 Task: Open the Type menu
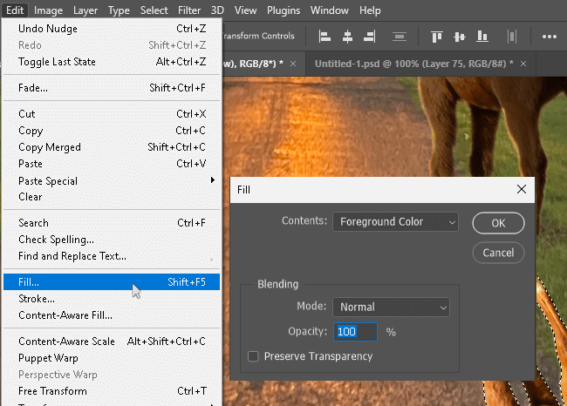pyautogui.click(x=119, y=10)
